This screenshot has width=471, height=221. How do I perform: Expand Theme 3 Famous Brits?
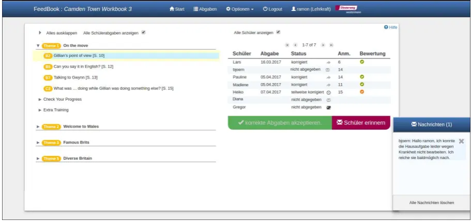point(38,143)
